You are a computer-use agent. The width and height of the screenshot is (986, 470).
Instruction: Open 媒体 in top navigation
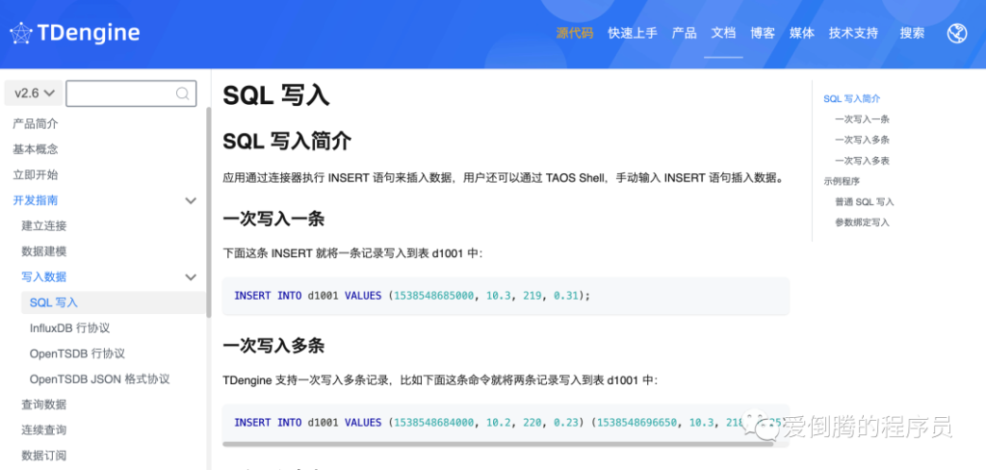click(802, 34)
